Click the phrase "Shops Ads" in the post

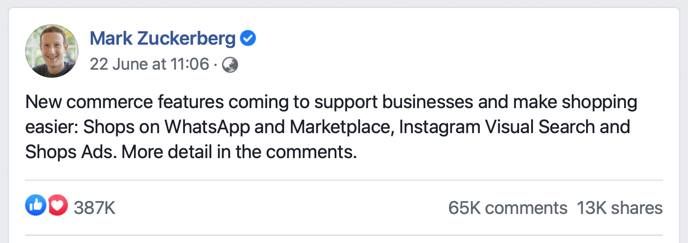click(71, 153)
